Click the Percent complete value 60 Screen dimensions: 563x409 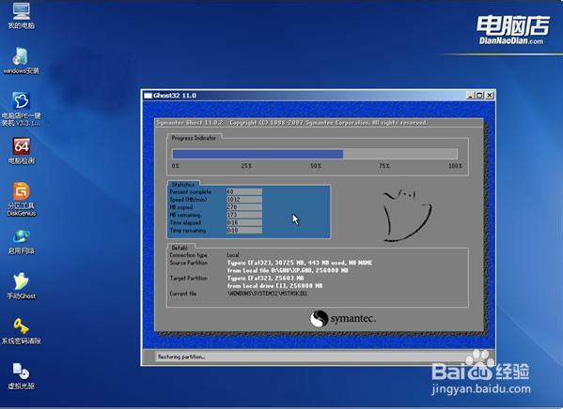[x=244, y=191]
